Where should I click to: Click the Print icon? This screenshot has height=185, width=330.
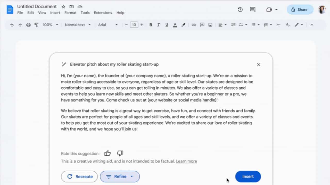click(x=28, y=25)
